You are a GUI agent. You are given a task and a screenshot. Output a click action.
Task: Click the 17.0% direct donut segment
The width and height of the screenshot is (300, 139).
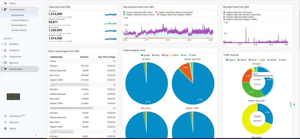[247, 75]
